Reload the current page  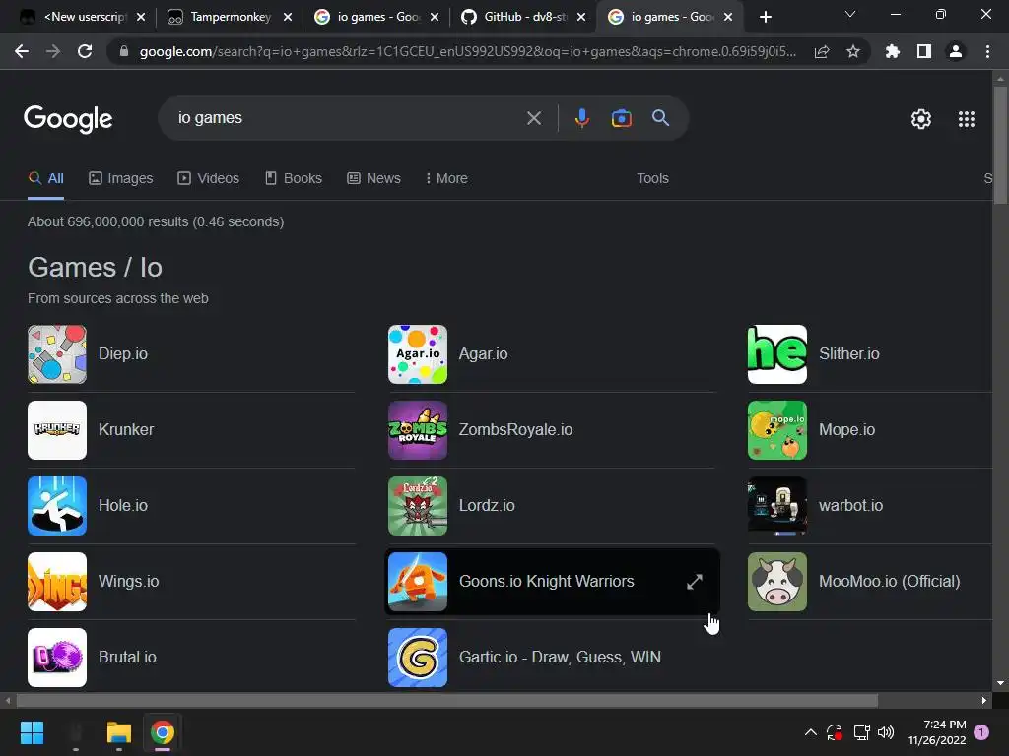tap(85, 51)
